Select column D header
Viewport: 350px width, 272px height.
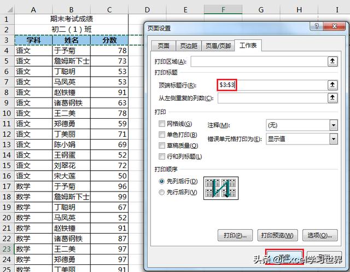click(147, 10)
